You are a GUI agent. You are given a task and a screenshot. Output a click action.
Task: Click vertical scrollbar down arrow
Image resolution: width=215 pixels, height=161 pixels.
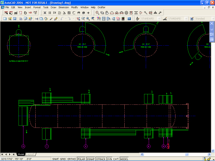pos(213,151)
